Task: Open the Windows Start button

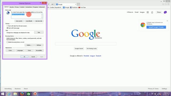Action: [3, 94]
